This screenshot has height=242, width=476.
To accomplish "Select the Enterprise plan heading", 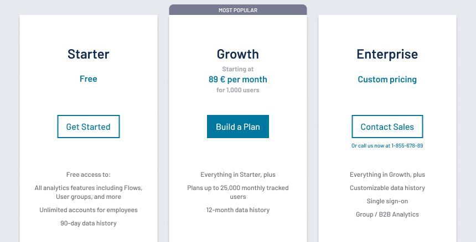I will [387, 54].
